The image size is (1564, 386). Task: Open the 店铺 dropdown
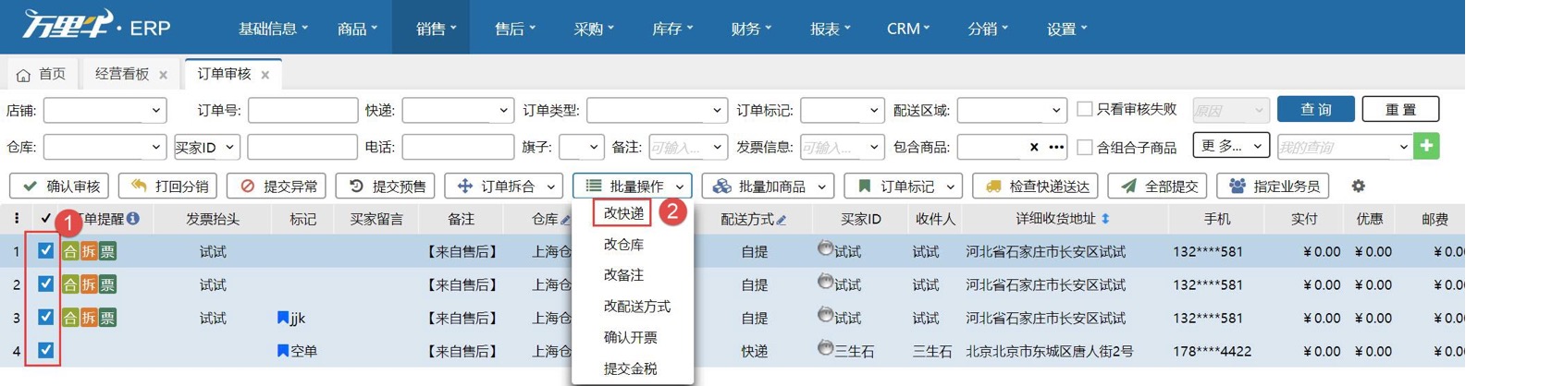coord(105,110)
